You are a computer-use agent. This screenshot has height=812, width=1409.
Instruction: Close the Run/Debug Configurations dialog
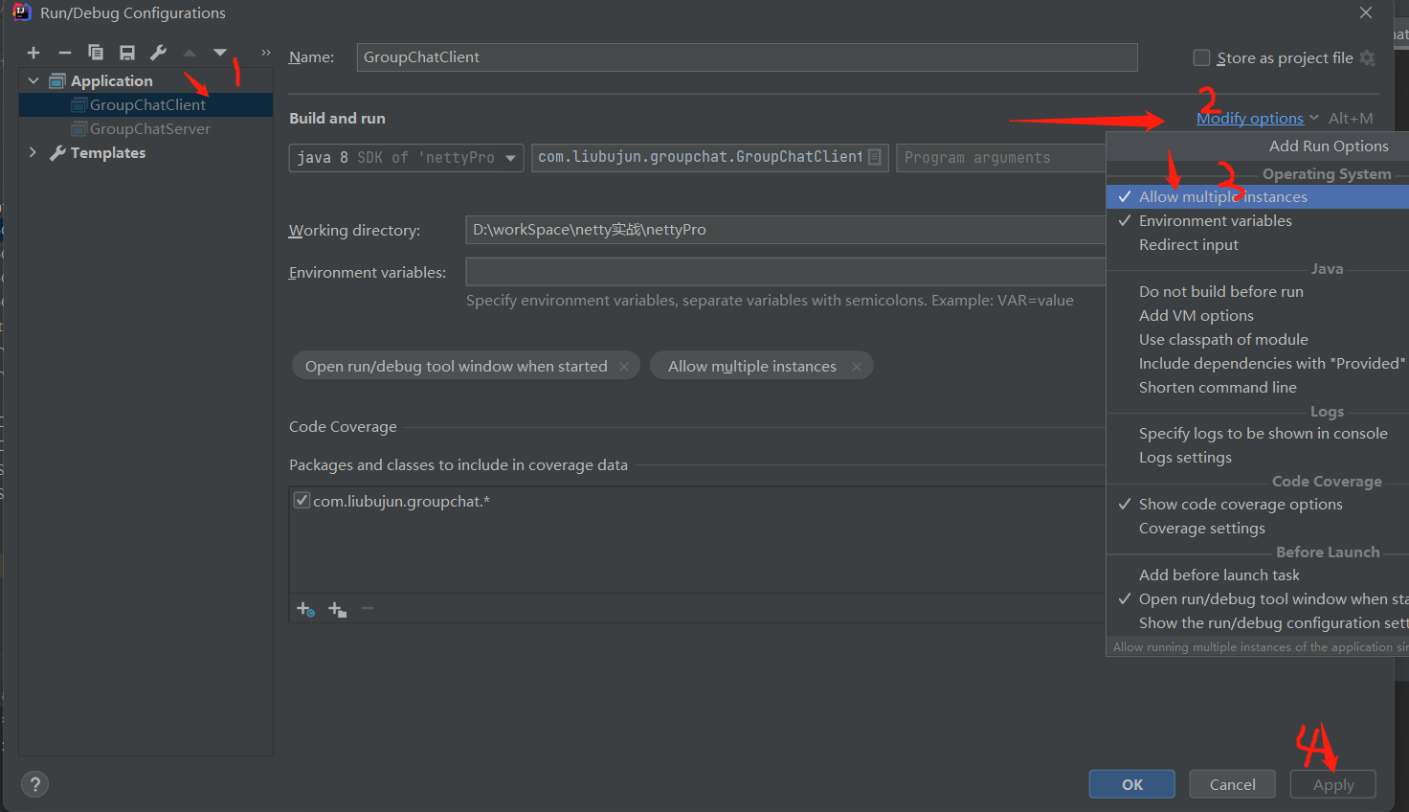1366,12
